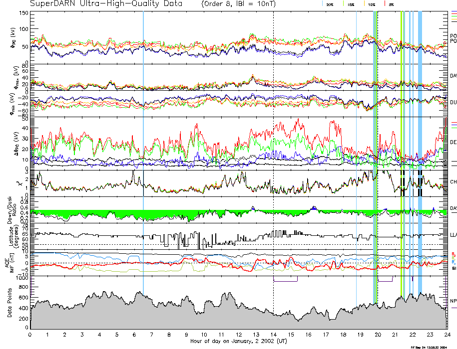Click the x-axis tick label '3'
457x349 pixels.
click(82, 335)
